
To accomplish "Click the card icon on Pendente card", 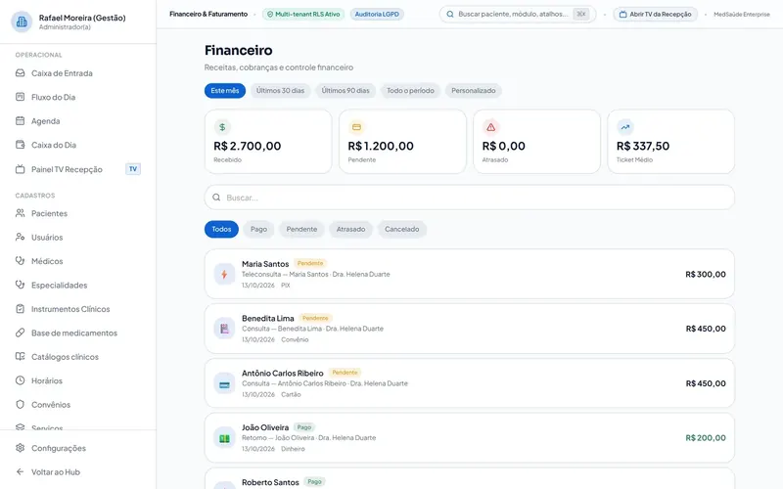I will coord(356,127).
